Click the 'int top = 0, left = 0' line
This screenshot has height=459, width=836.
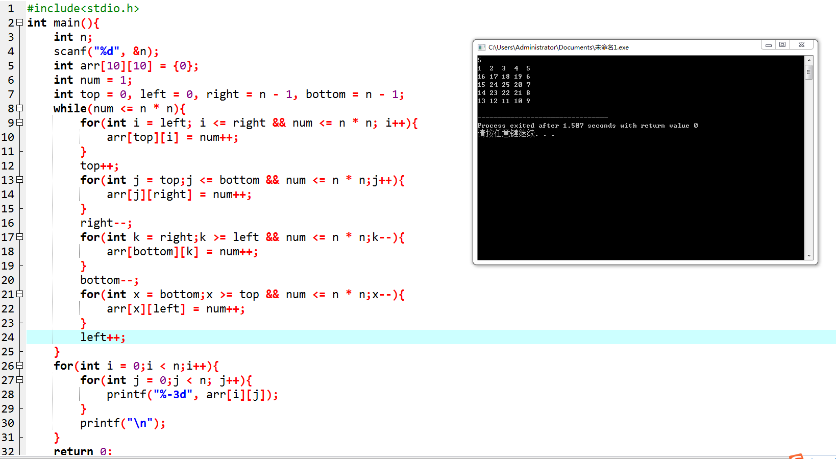coord(229,94)
